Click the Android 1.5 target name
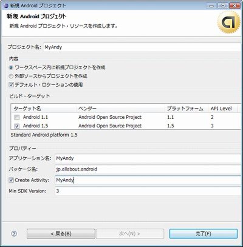The image size is (243, 247). click(36, 126)
